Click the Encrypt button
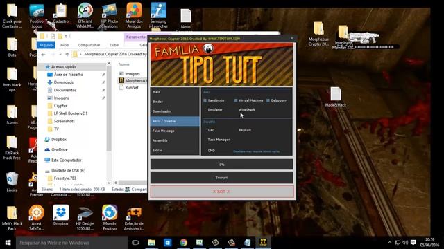 coord(222,178)
